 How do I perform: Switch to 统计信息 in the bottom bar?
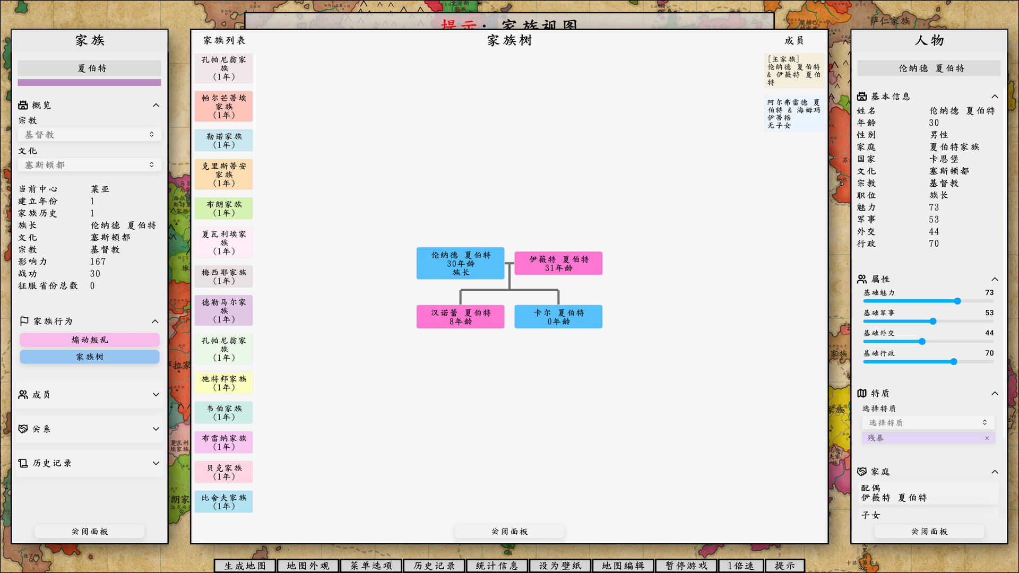click(496, 566)
